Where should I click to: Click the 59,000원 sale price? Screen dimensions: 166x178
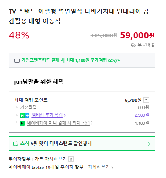click(x=137, y=35)
